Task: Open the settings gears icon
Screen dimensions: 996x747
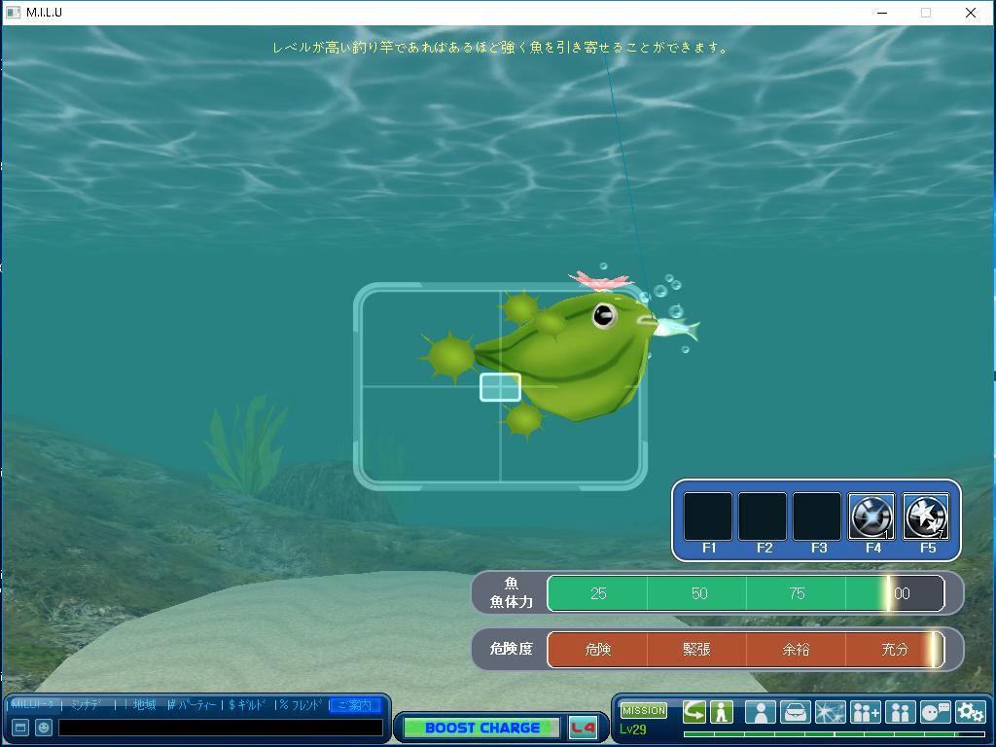Action: (x=970, y=712)
